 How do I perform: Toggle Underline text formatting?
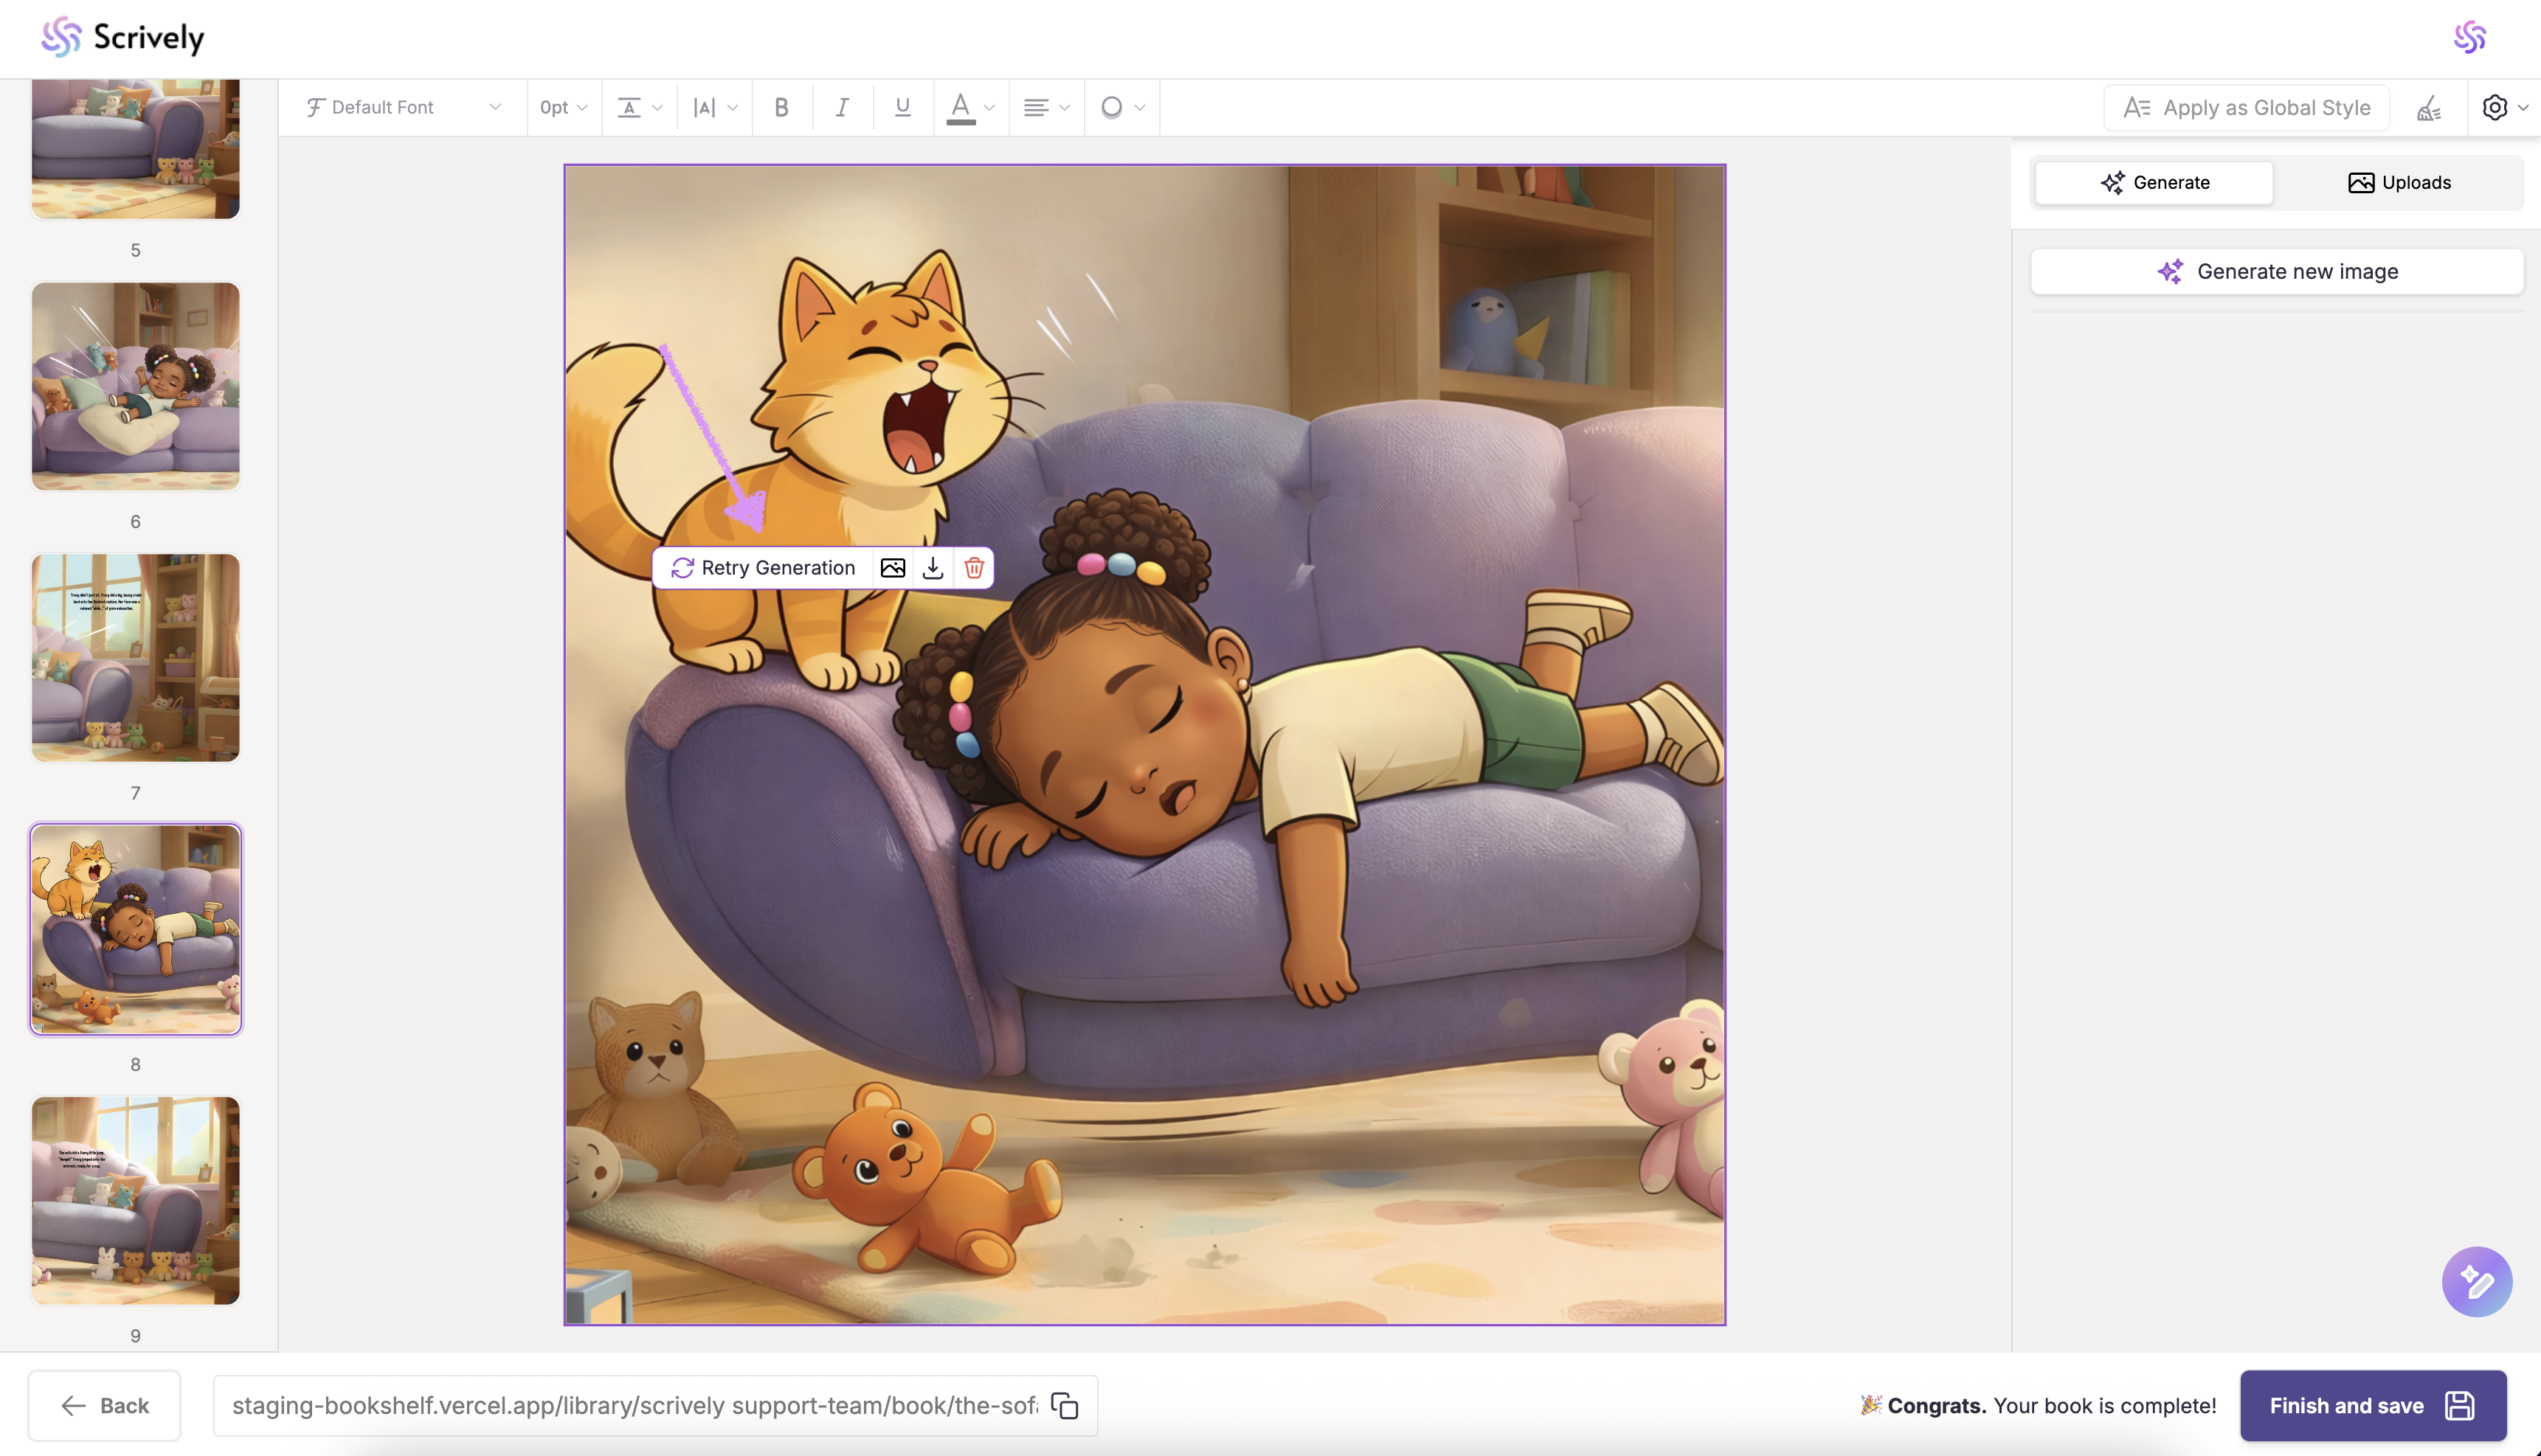(x=902, y=107)
